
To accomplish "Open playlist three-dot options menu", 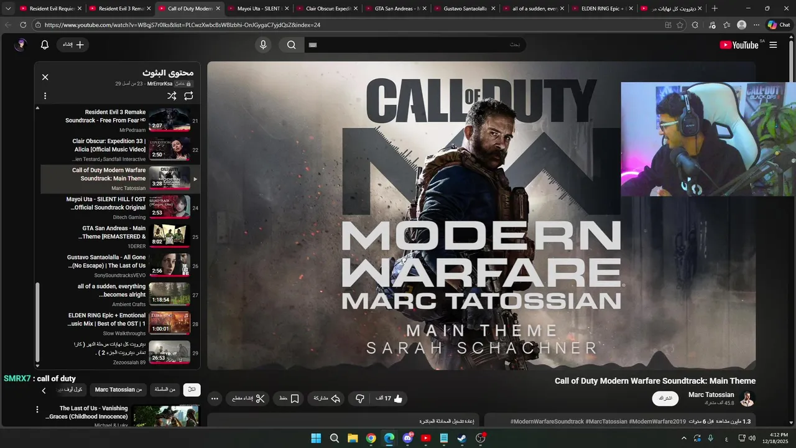I will point(45,96).
